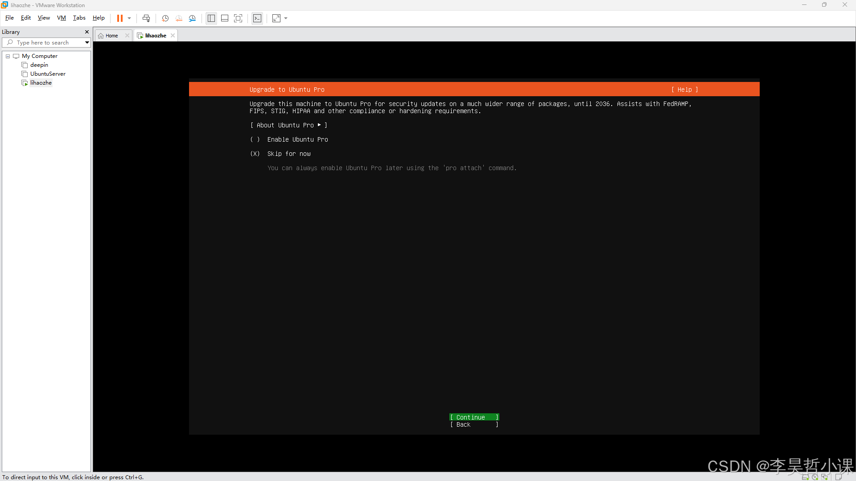Viewport: 856px width, 481px height.
Task: Close the Library panel
Action: tap(87, 32)
